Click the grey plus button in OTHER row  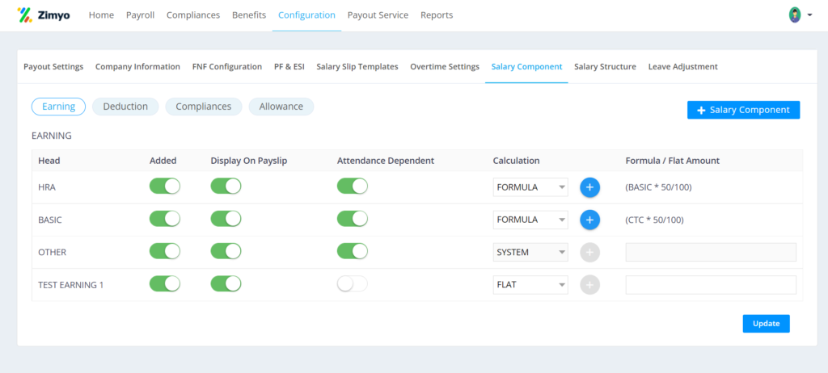pos(589,252)
